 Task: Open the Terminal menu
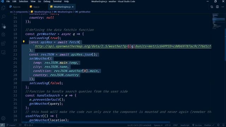coord(57,1)
